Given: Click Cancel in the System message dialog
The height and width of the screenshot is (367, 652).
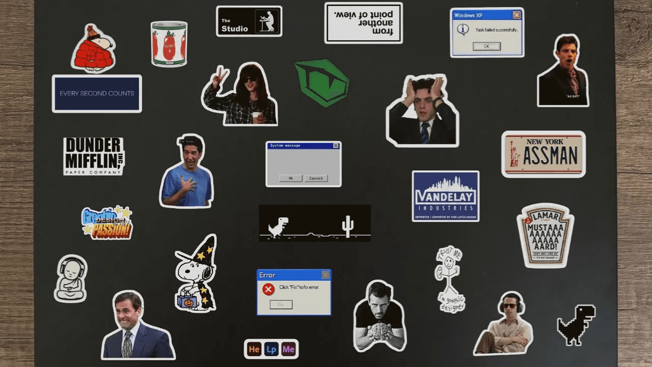Looking at the screenshot, I should 316,178.
